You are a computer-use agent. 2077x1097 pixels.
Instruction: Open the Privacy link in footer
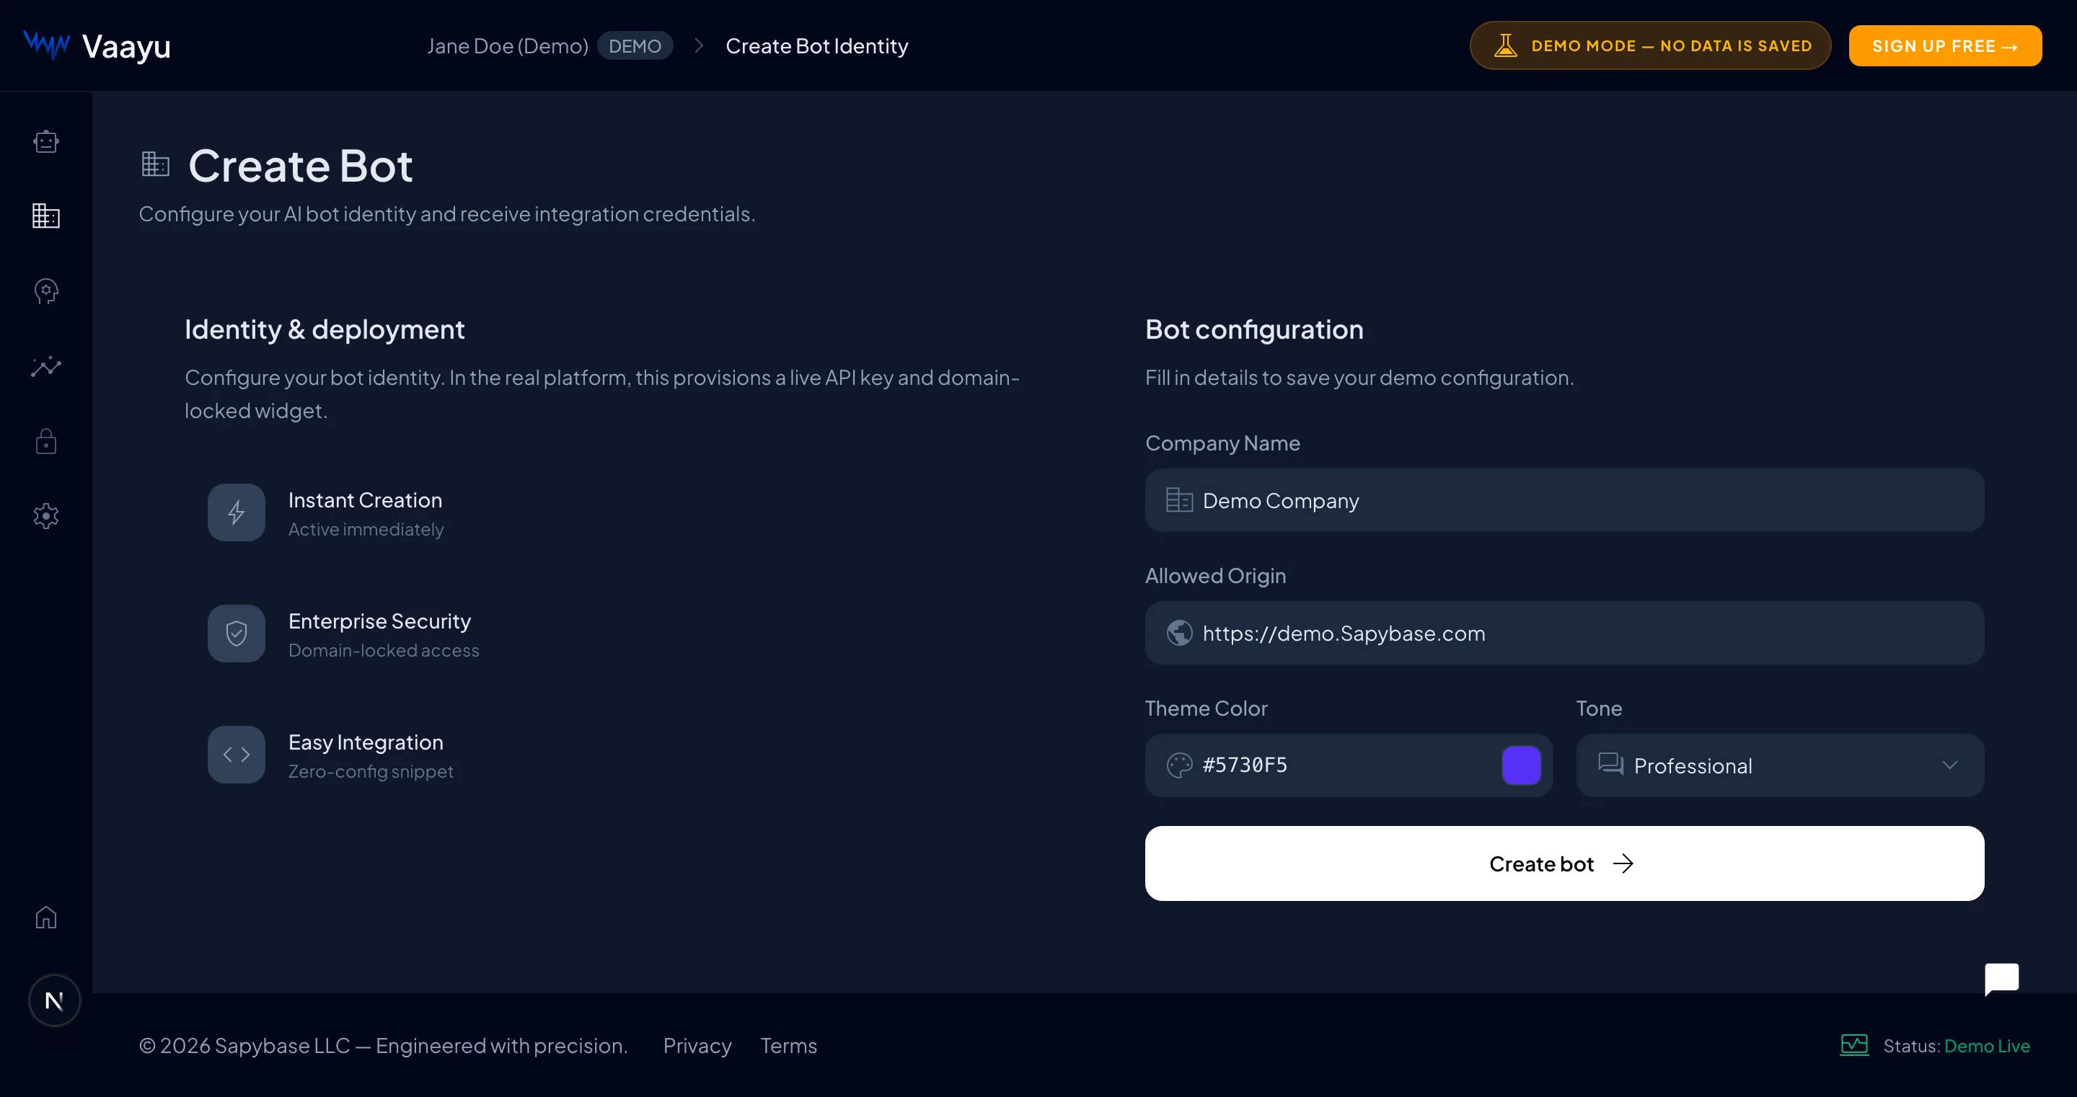click(697, 1045)
